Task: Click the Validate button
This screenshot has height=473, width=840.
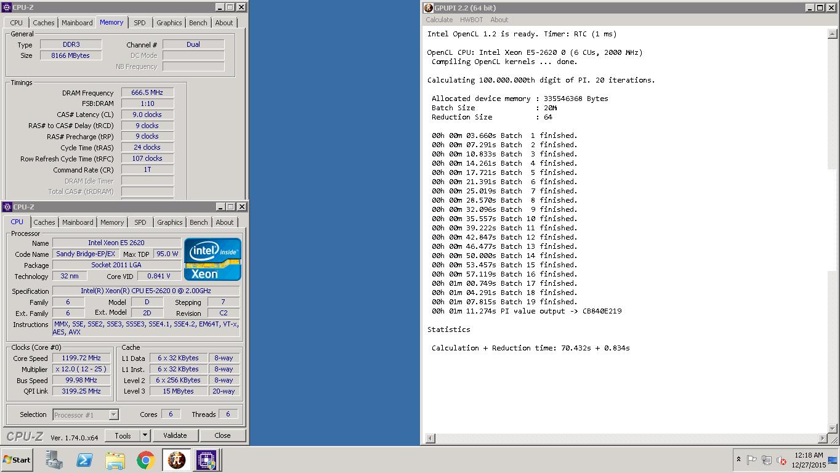Action: click(175, 435)
